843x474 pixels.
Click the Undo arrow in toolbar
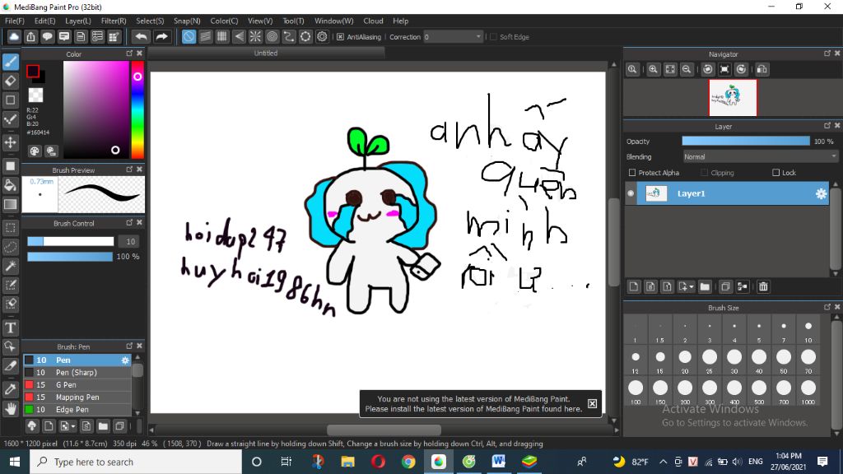[x=141, y=36]
